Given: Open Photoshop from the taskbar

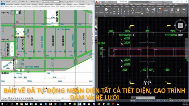Looking at the screenshot, I should tap(60, 104).
